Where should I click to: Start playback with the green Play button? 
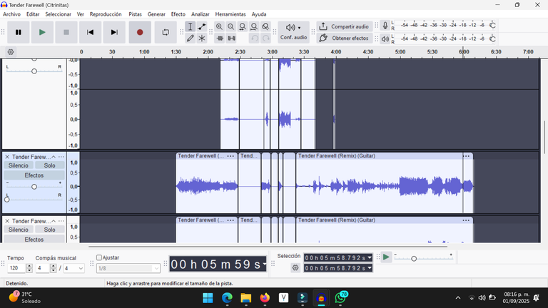point(42,32)
